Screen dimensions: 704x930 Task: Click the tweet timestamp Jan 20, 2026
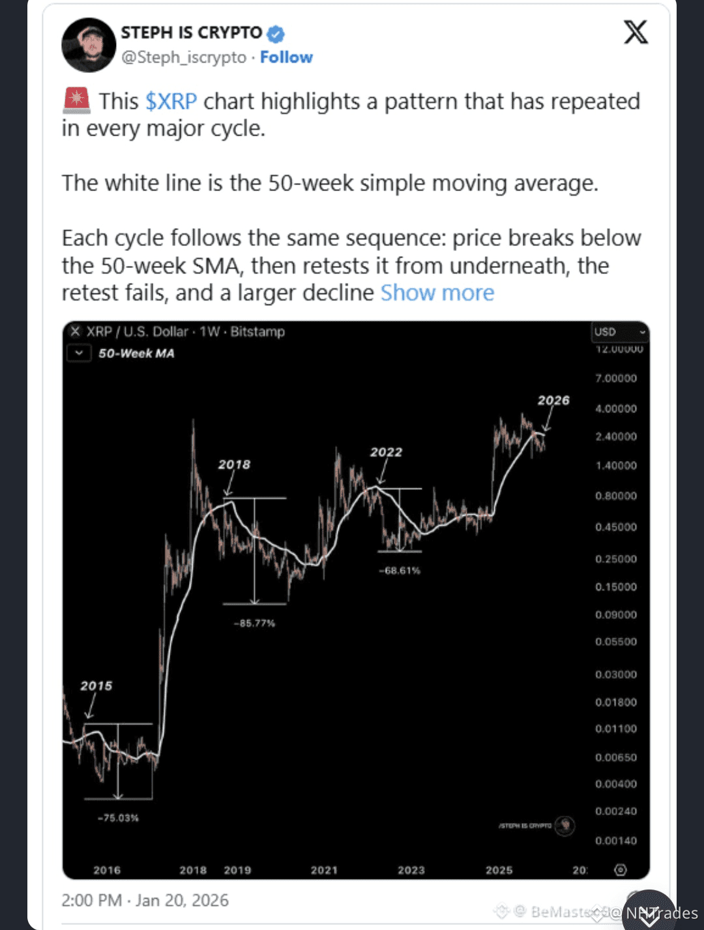145,901
